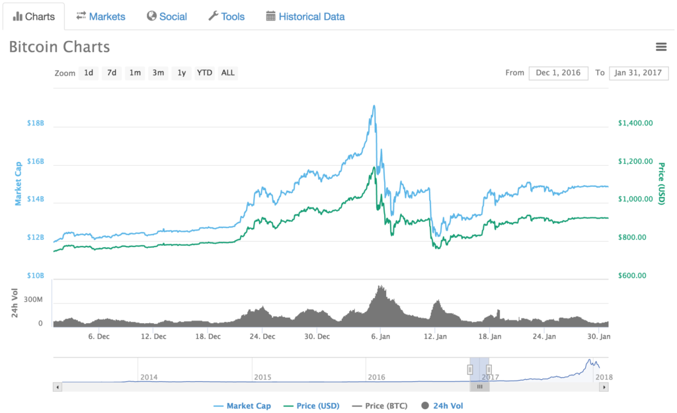Image resolution: width=677 pixels, height=413 pixels.
Task: Choose the 1y zoom range
Action: point(182,73)
